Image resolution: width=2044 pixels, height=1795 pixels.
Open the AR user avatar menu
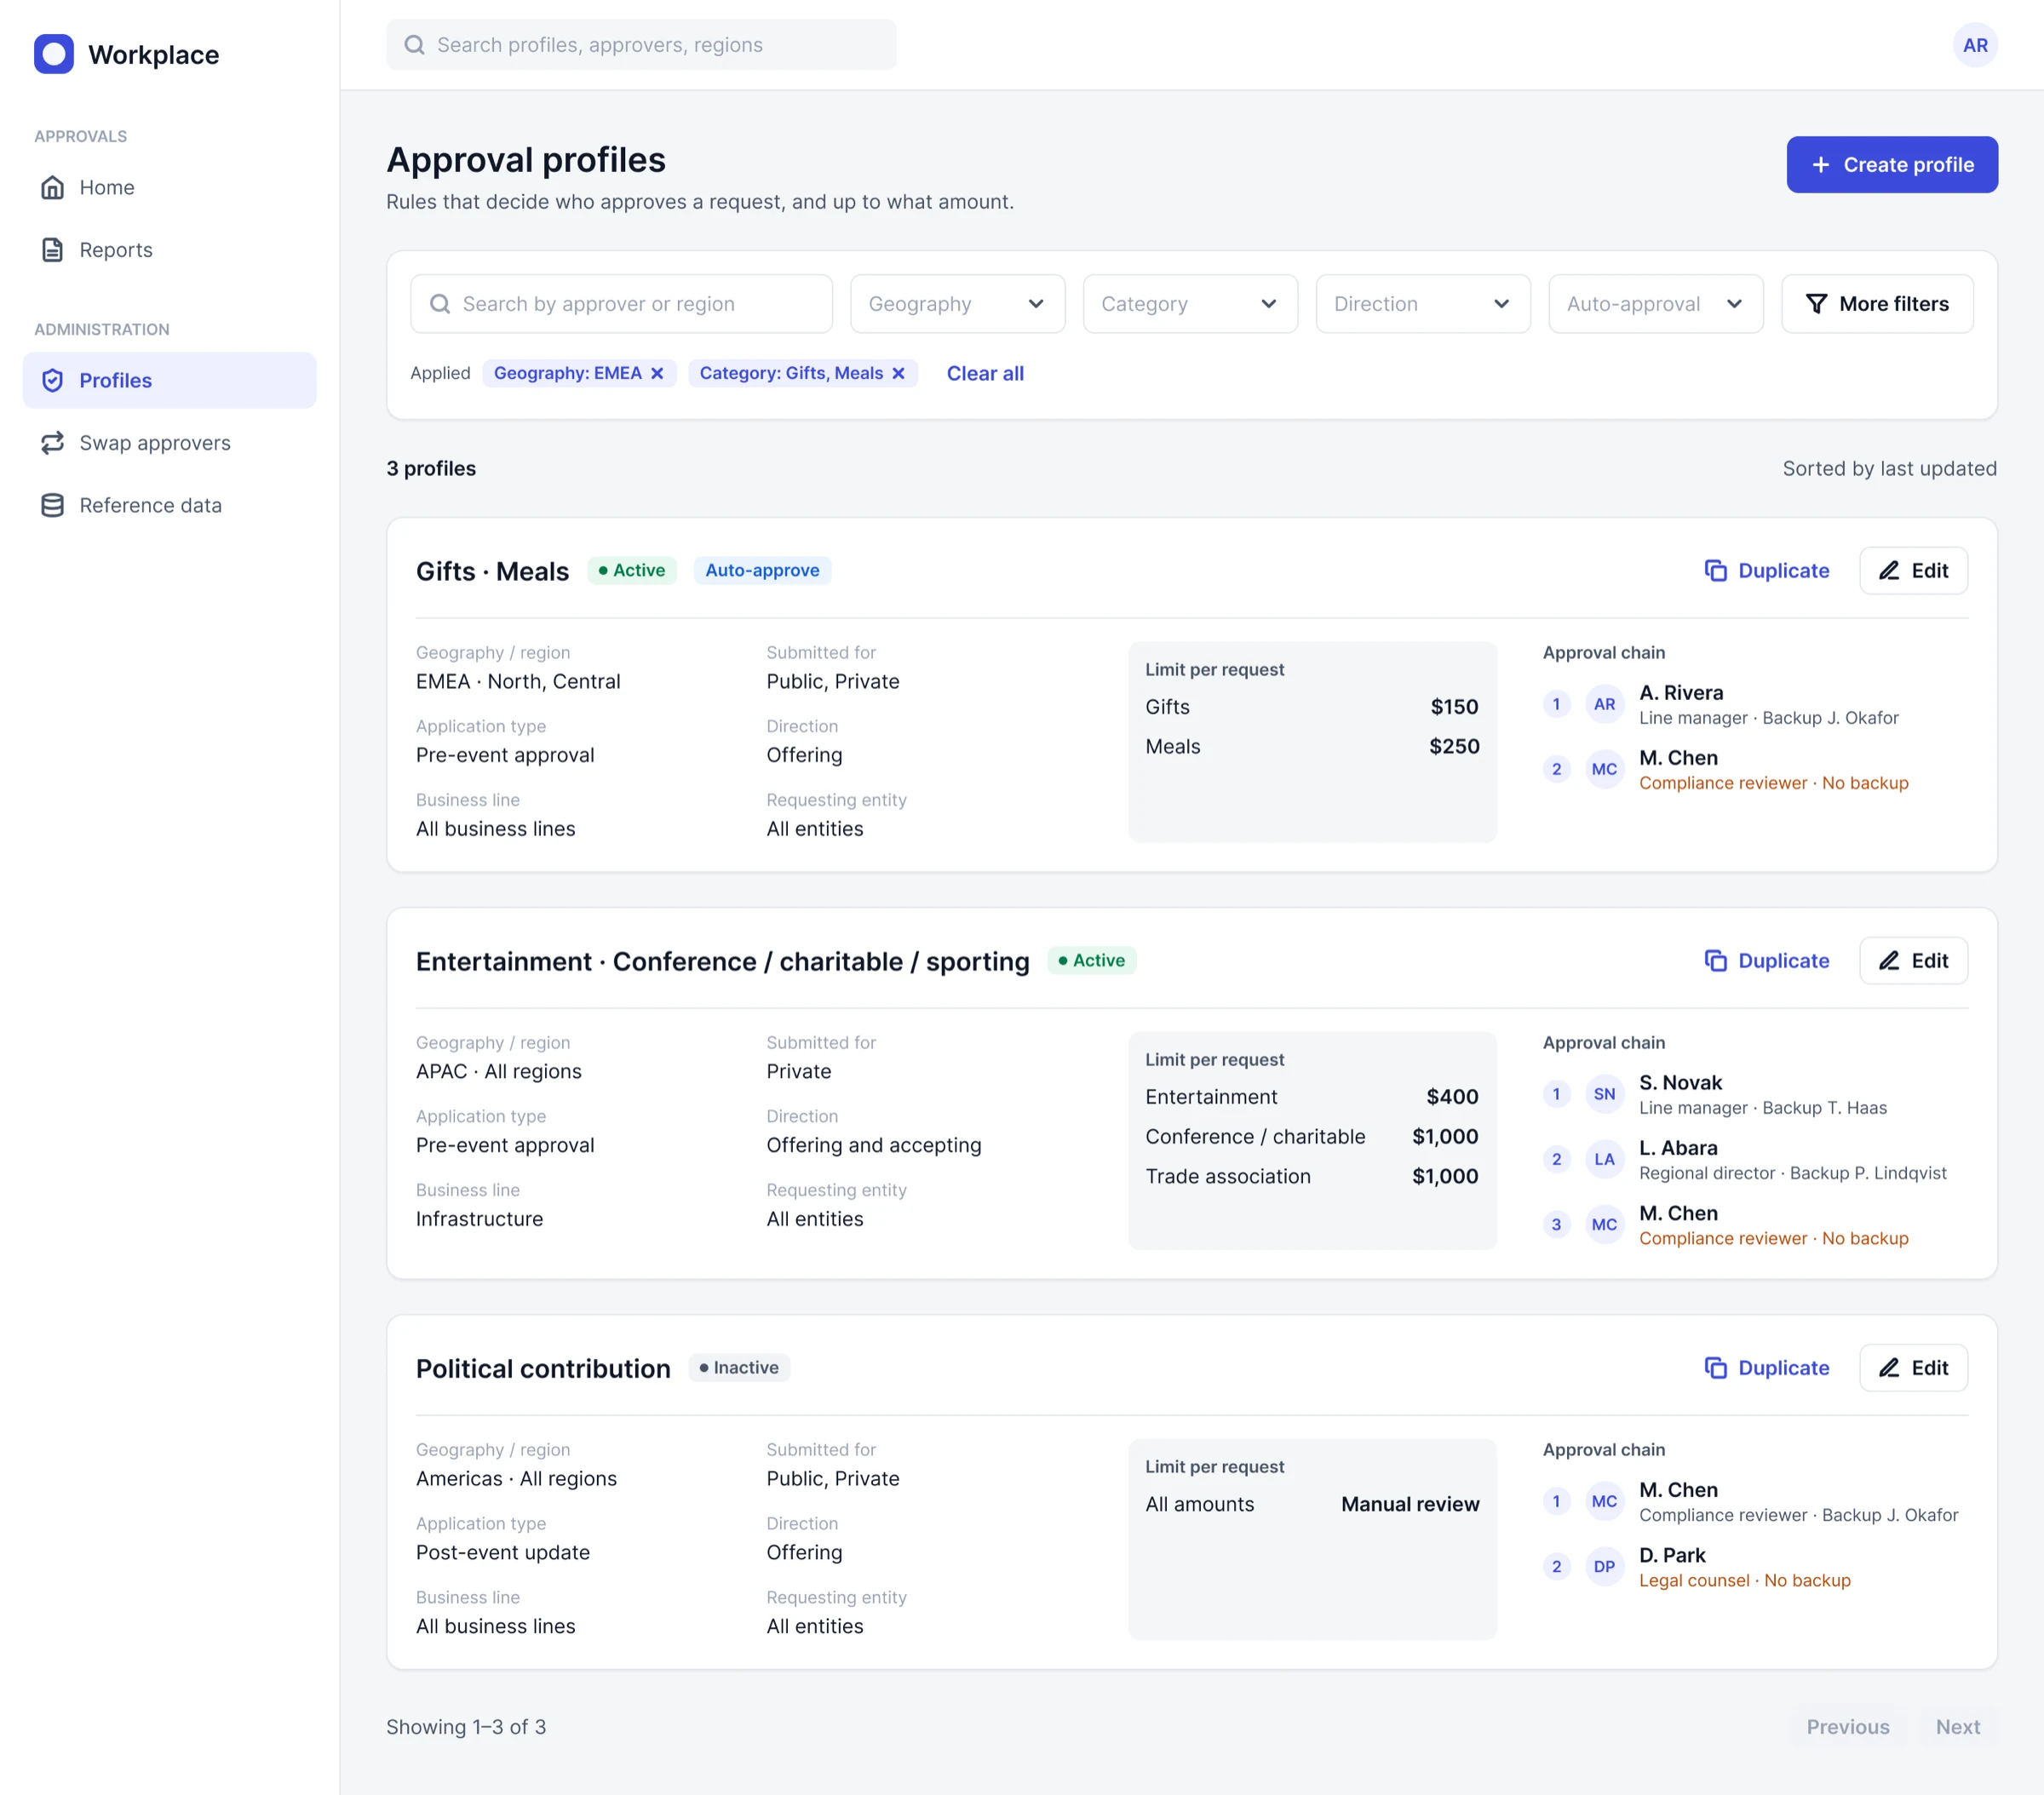click(x=1975, y=45)
